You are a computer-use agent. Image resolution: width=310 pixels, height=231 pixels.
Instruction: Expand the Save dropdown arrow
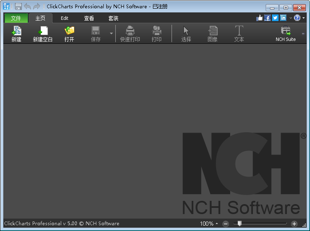click(x=111, y=33)
